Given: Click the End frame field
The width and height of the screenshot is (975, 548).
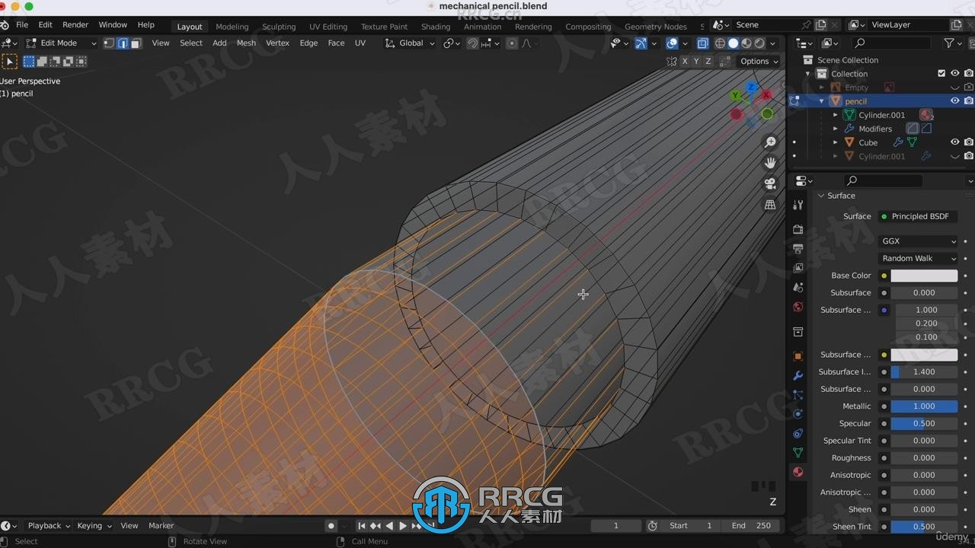Looking at the screenshot, I should coord(751,526).
